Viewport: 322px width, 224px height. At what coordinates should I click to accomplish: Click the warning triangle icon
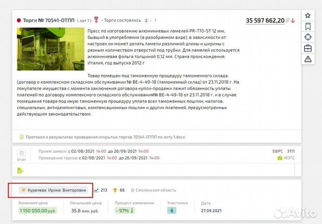coord(308,59)
